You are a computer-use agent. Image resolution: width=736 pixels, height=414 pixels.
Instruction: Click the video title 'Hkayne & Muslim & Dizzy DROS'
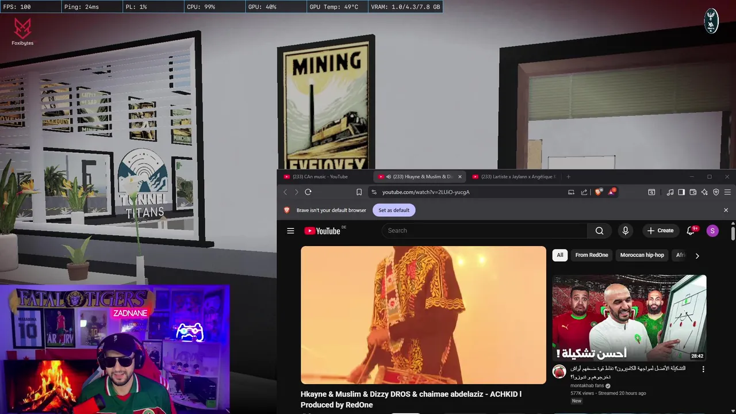(411, 399)
